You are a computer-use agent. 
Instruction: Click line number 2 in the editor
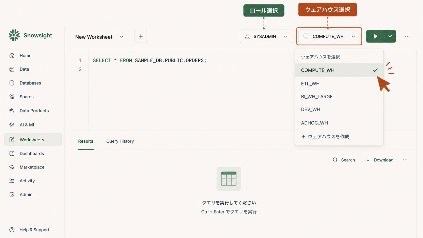tap(80, 69)
